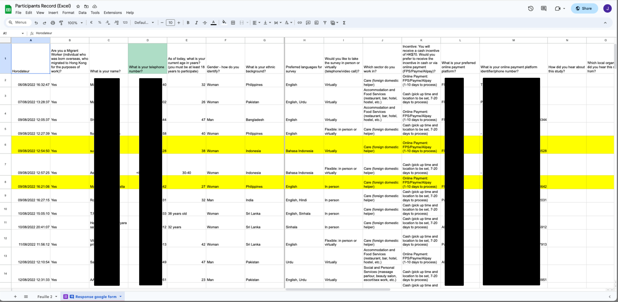Format cells as currency with euro icon
The height and width of the screenshot is (302, 618).
pyautogui.click(x=91, y=23)
